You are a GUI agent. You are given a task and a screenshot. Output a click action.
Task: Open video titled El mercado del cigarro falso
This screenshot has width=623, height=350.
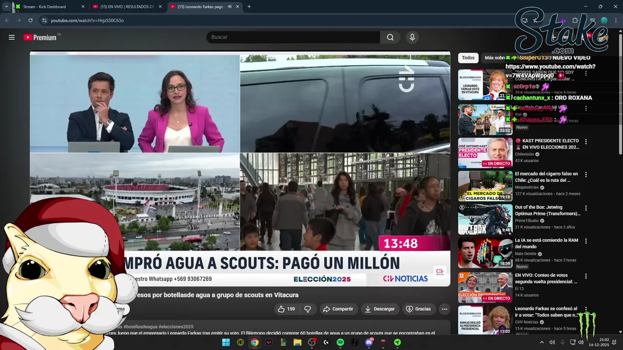pos(547,177)
